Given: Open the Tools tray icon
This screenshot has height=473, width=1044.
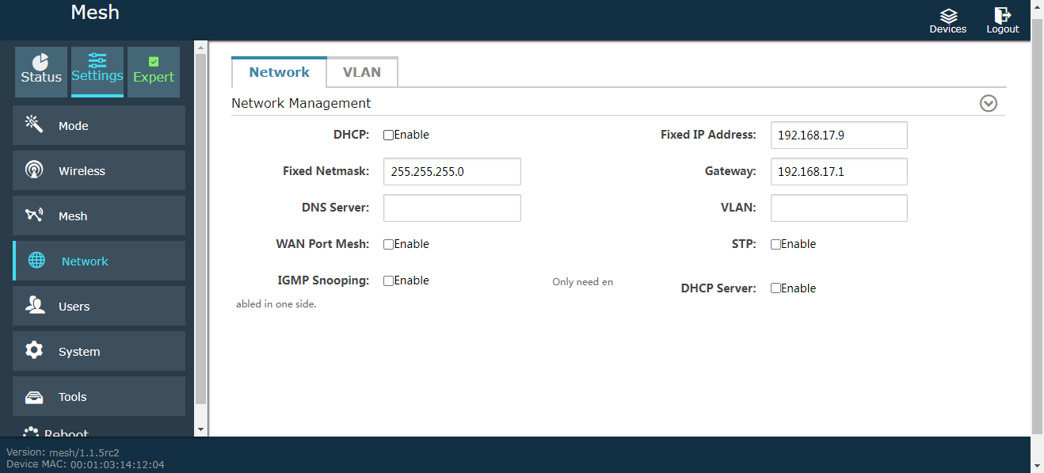Looking at the screenshot, I should click(x=34, y=396).
